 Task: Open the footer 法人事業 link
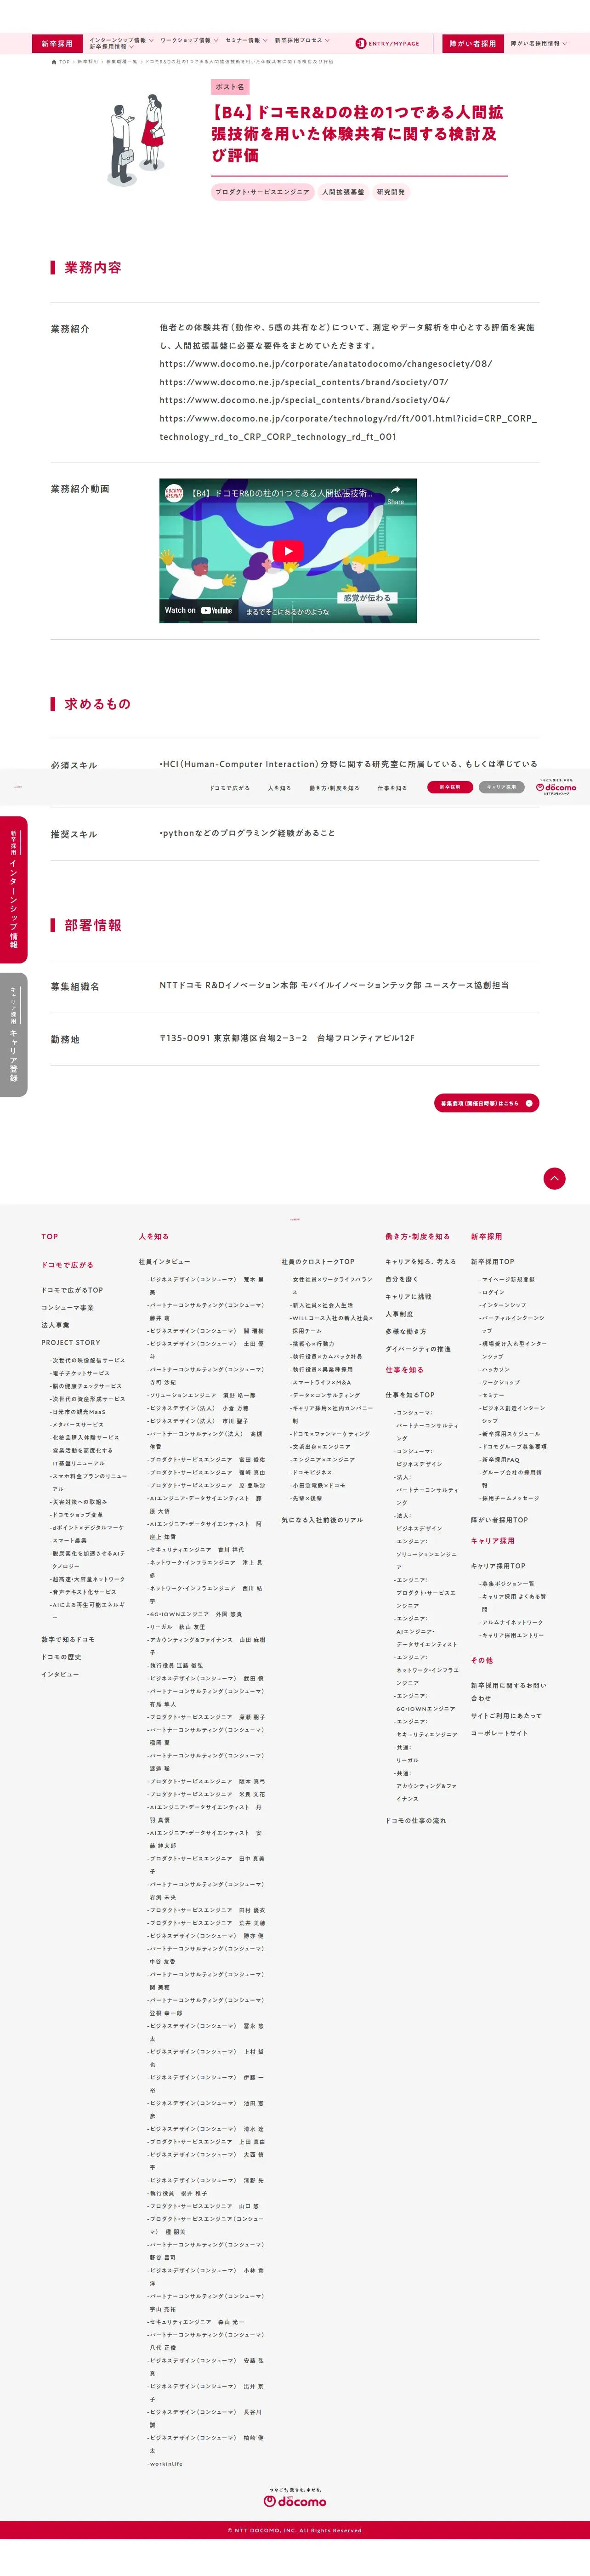point(55,1325)
